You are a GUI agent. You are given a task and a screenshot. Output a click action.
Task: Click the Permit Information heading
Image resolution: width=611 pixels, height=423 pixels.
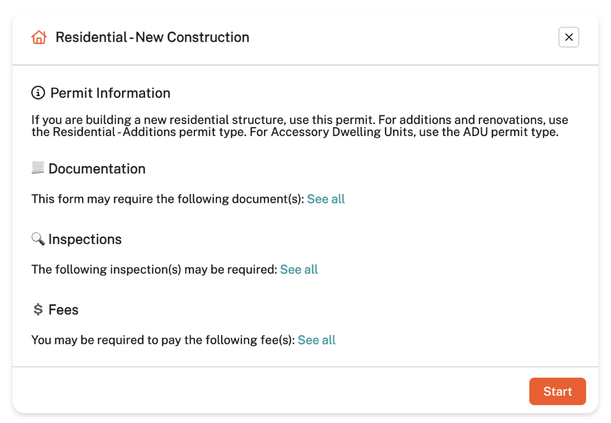pos(110,93)
